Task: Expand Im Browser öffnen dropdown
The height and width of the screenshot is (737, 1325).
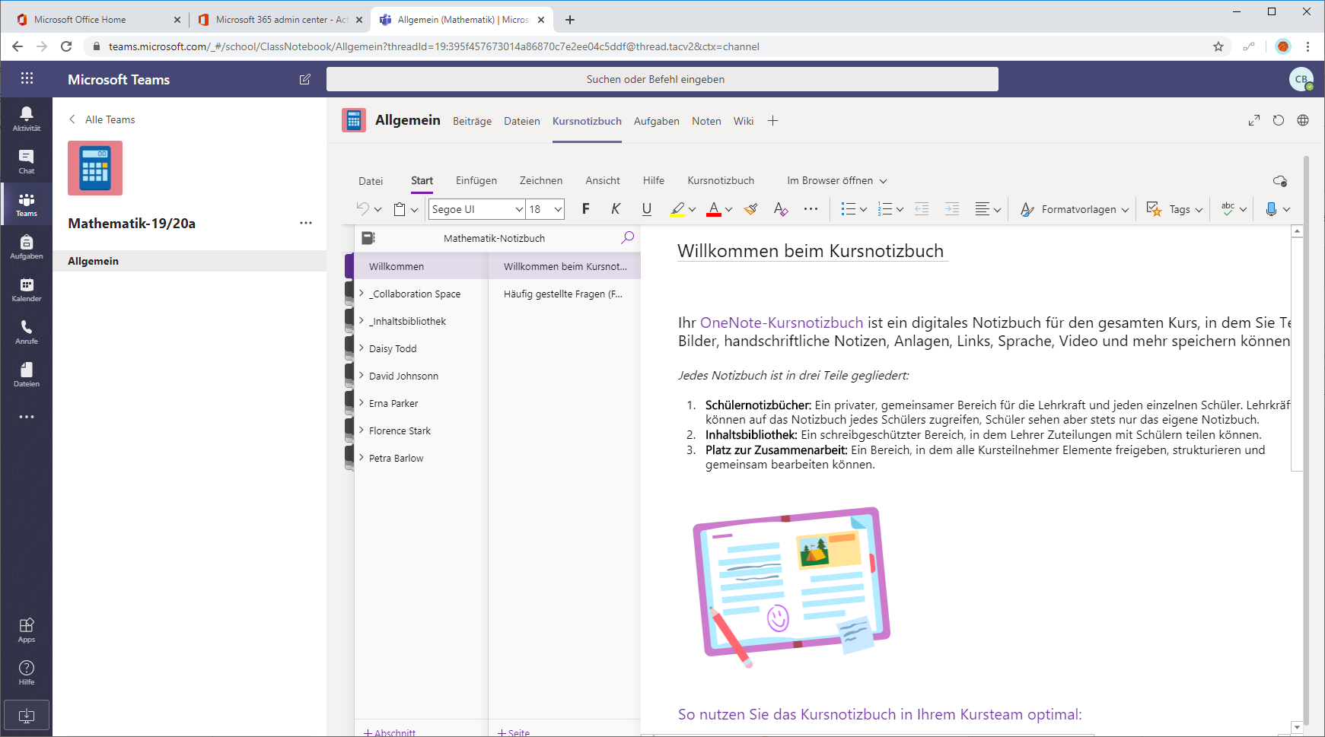Action: [x=837, y=181]
